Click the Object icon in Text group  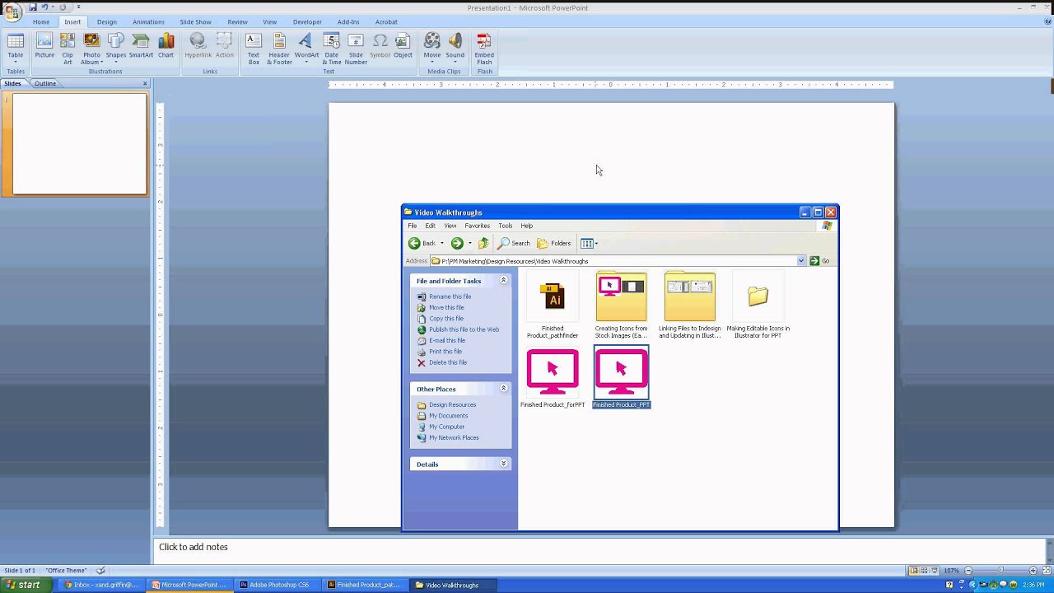(x=403, y=47)
